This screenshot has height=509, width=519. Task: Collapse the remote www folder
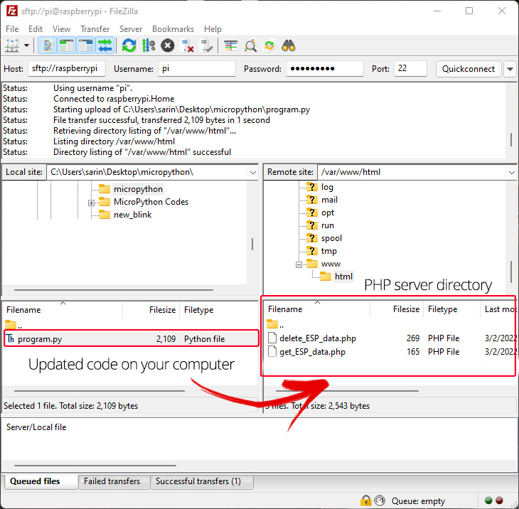click(299, 264)
